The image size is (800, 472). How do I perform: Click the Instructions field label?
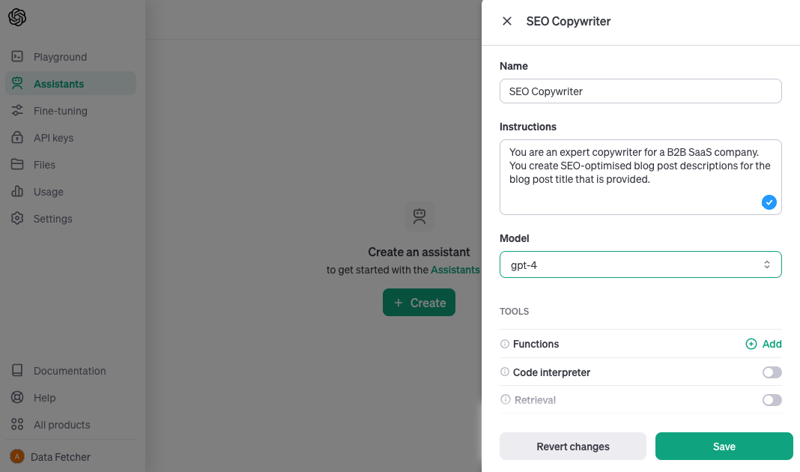tap(528, 127)
